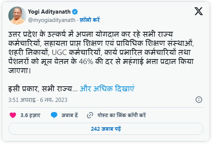This screenshot has height=147, width=214.
Task: Click the blue reply bubble icon
Action: point(54,115)
